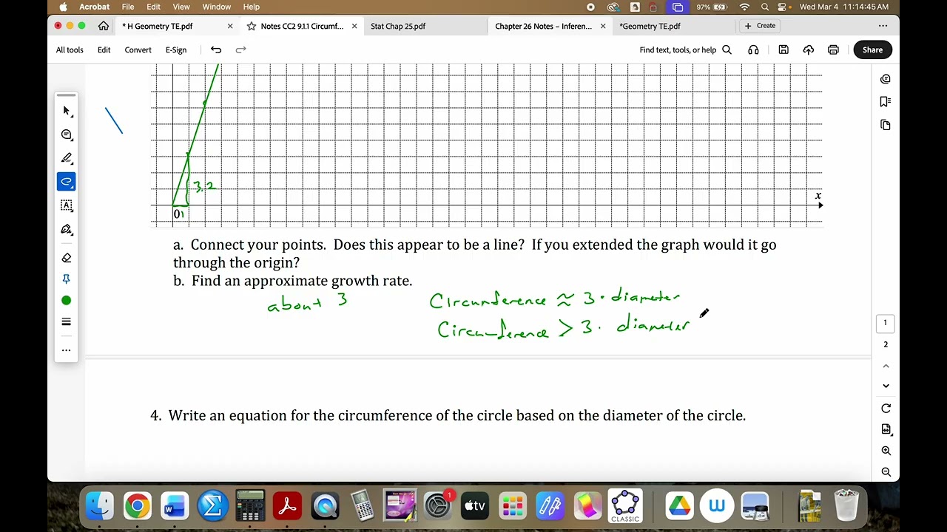Adjust line thickness option
Image resolution: width=947 pixels, height=532 pixels.
coord(67,321)
